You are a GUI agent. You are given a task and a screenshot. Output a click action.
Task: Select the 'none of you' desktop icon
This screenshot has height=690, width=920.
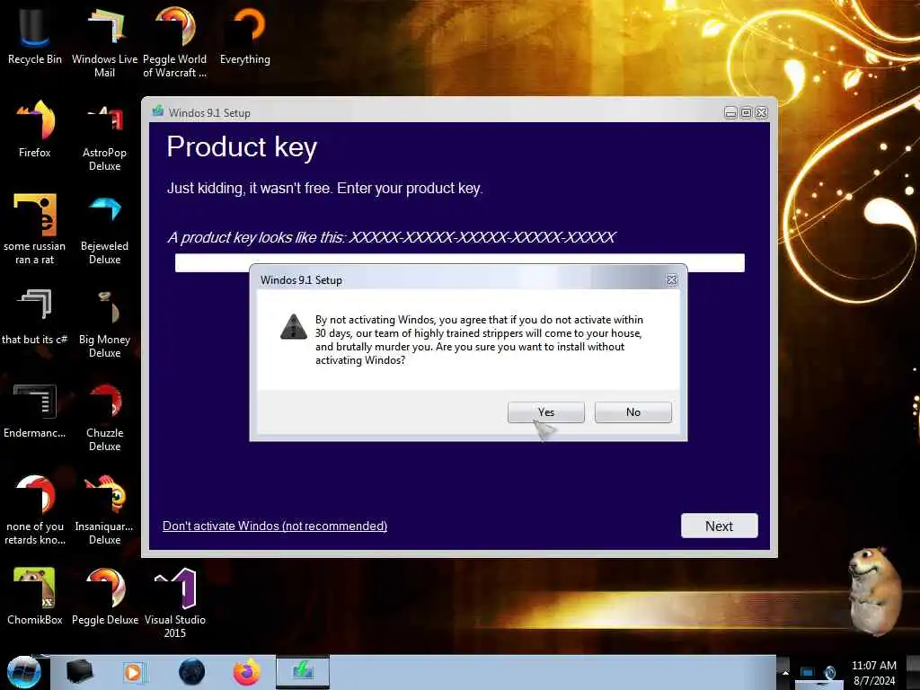coord(35,509)
